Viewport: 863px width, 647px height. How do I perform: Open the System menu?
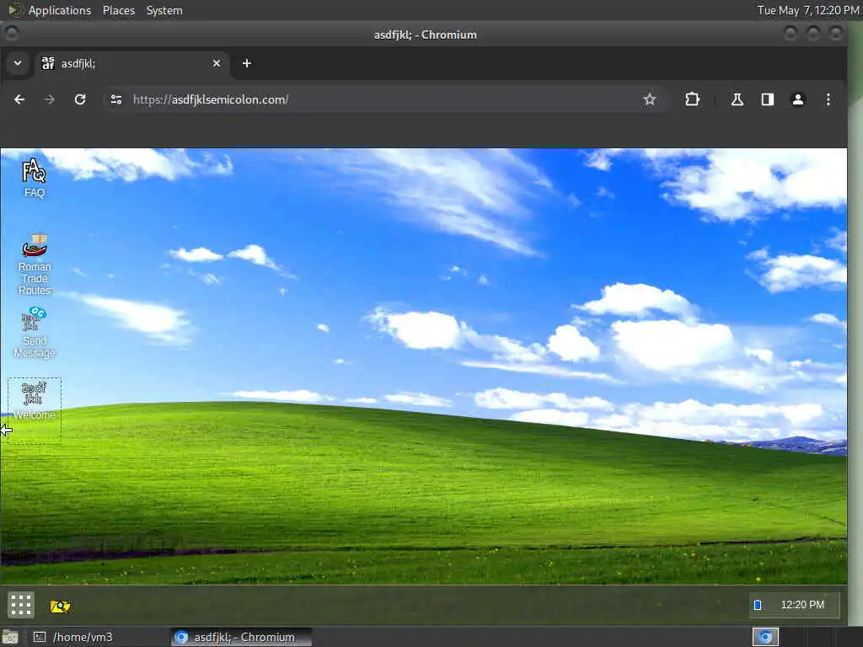[x=164, y=10]
